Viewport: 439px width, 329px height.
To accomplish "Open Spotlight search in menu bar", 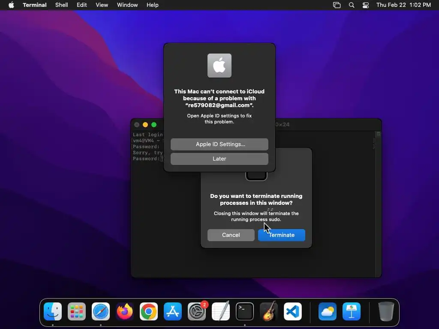I will [352, 5].
